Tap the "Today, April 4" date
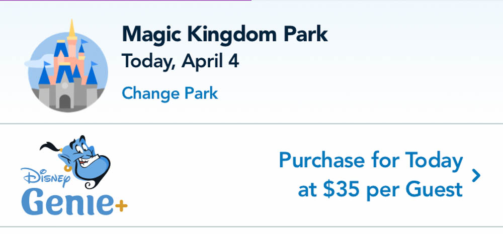503x234 pixels. pos(181,62)
